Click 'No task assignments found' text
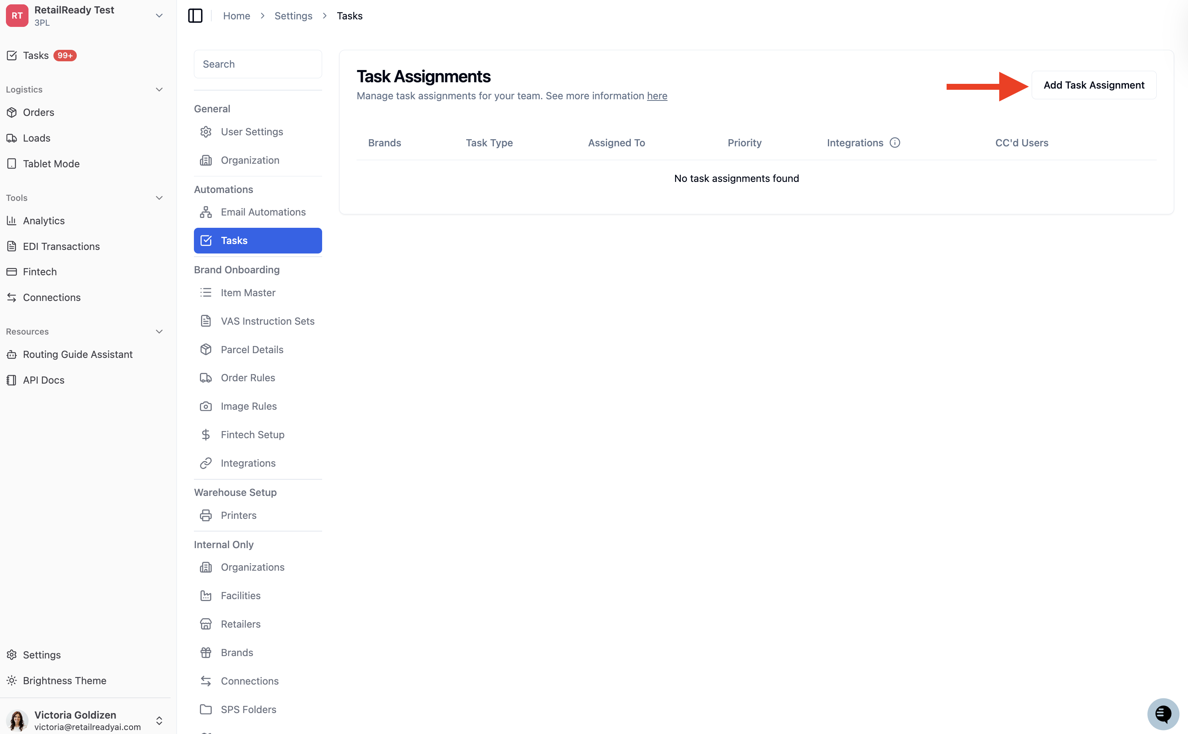Screen dimensions: 1188x734 click(x=736, y=179)
